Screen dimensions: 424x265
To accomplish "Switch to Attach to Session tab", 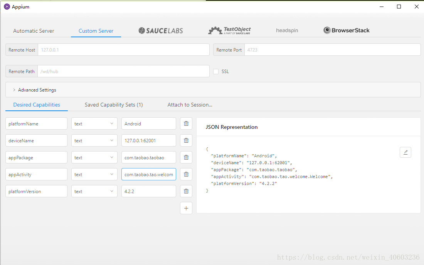I will (190, 105).
